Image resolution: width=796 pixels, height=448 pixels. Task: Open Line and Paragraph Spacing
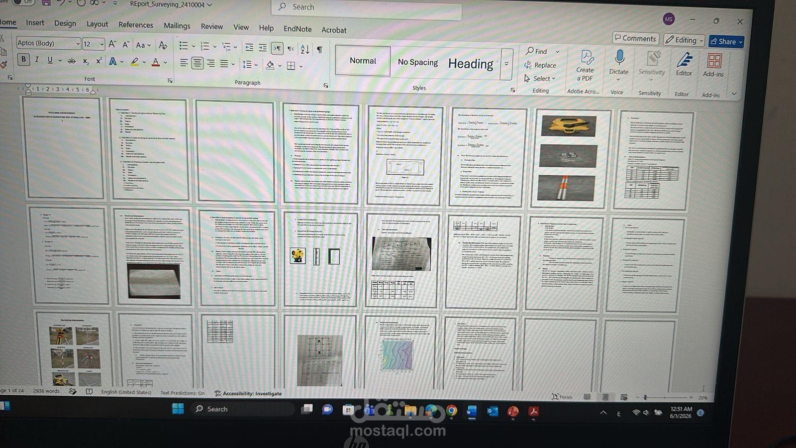pos(247,64)
